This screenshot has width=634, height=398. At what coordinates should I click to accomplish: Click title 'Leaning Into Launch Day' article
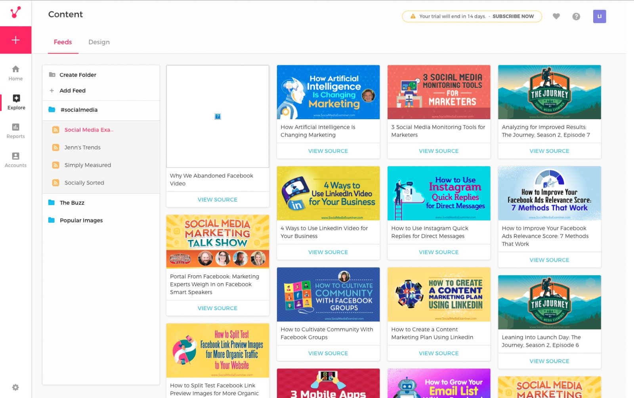[541, 341]
